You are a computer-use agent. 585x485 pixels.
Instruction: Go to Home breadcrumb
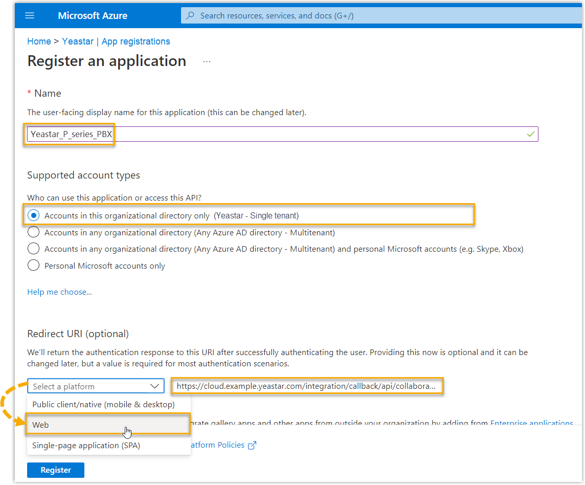coord(39,41)
